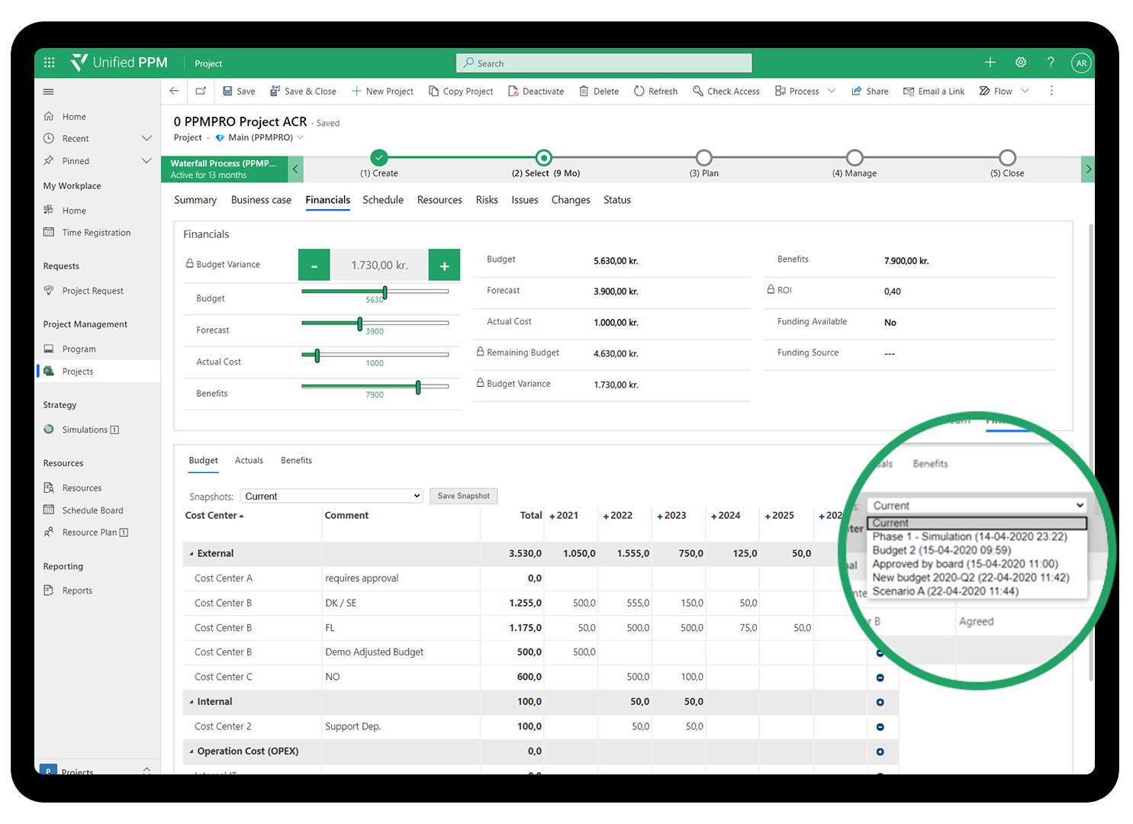Open Reports in sidebar
The width and height of the screenshot is (1133, 824).
[77, 591]
